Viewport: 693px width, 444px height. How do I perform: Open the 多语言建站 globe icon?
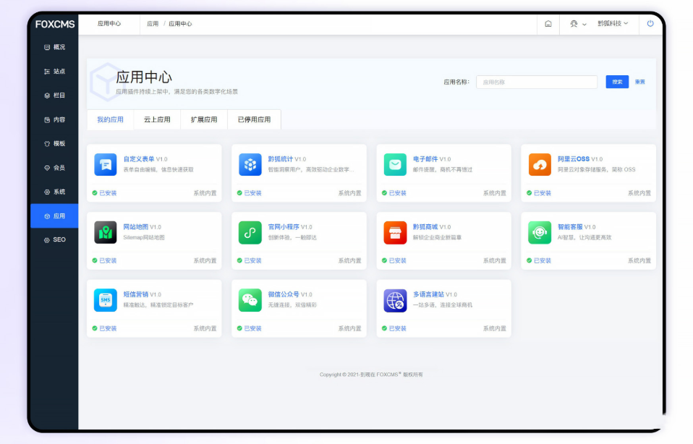[395, 300]
